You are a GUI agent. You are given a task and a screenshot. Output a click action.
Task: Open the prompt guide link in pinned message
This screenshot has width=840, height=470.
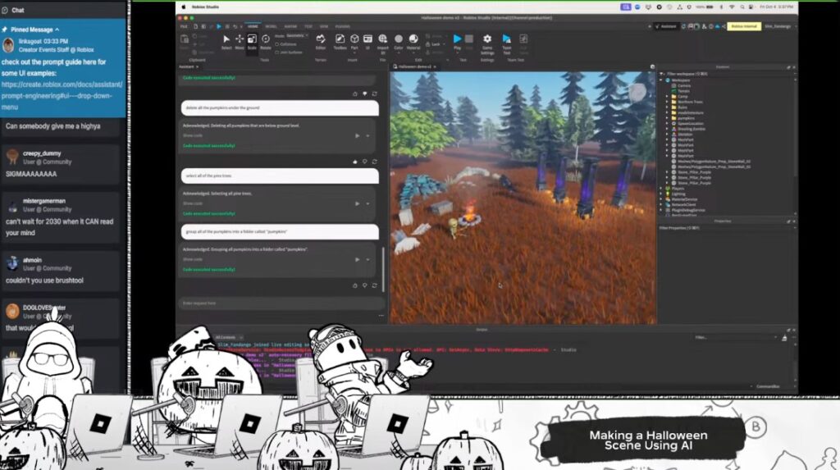coord(62,96)
